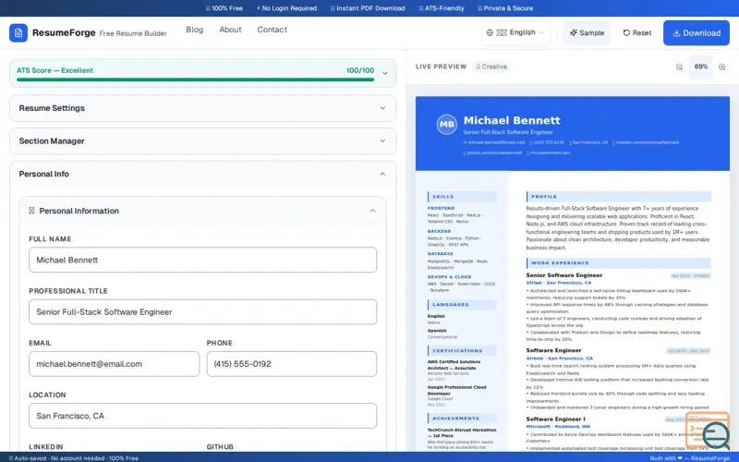Viewport: 739px width, 462px height.
Task: Download the resume PDF
Action: point(697,33)
